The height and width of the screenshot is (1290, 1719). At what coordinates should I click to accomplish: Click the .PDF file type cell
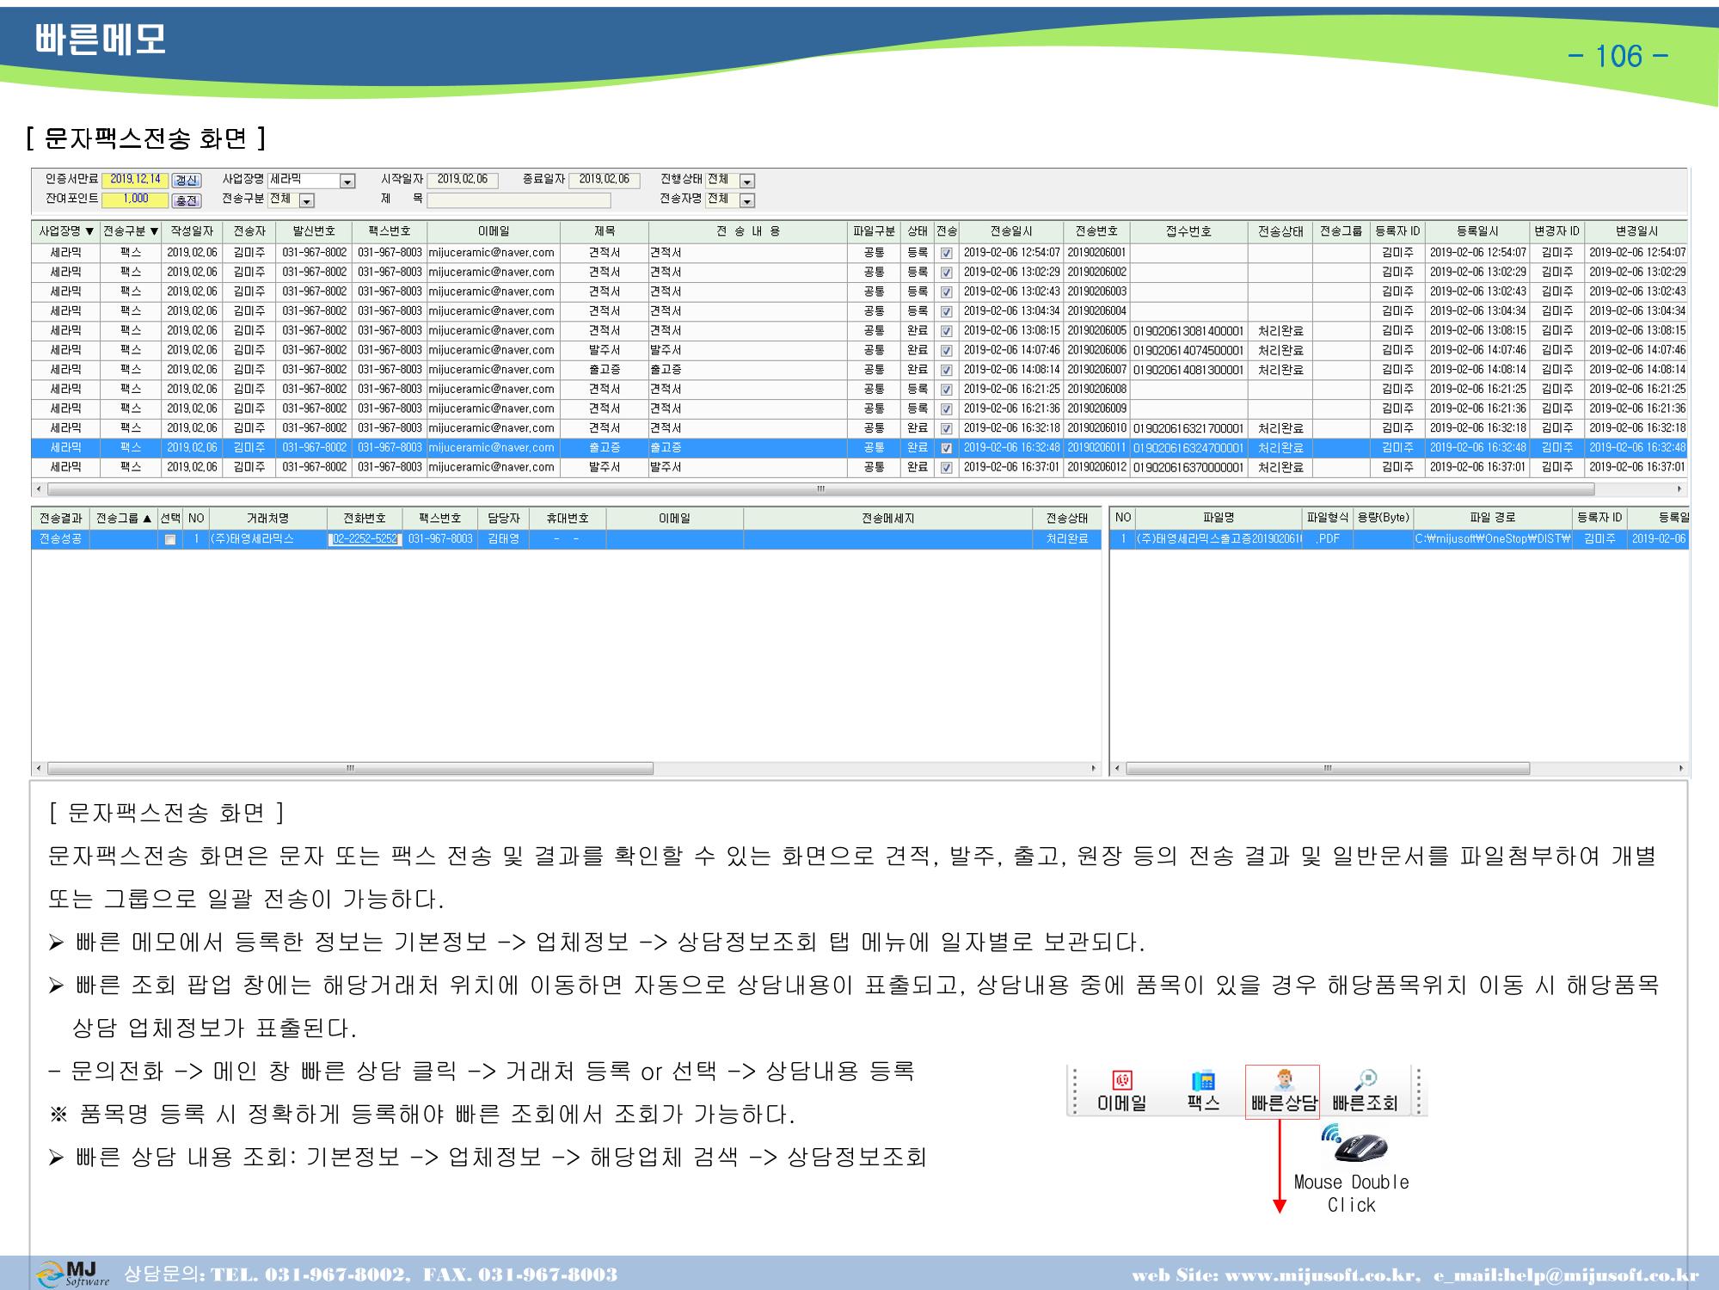(1328, 539)
